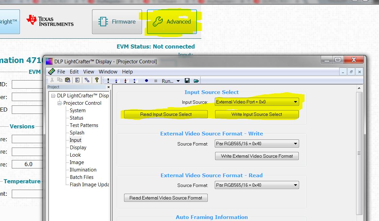This screenshot has width=379, height=221.
Task: Collapse the DLP LightCrafter Disp tree node
Action: (x=53, y=96)
